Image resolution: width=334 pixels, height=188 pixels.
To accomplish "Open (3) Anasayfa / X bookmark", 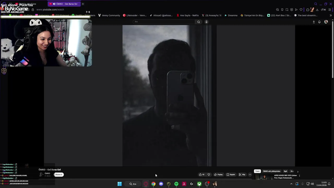I will point(212,15).
